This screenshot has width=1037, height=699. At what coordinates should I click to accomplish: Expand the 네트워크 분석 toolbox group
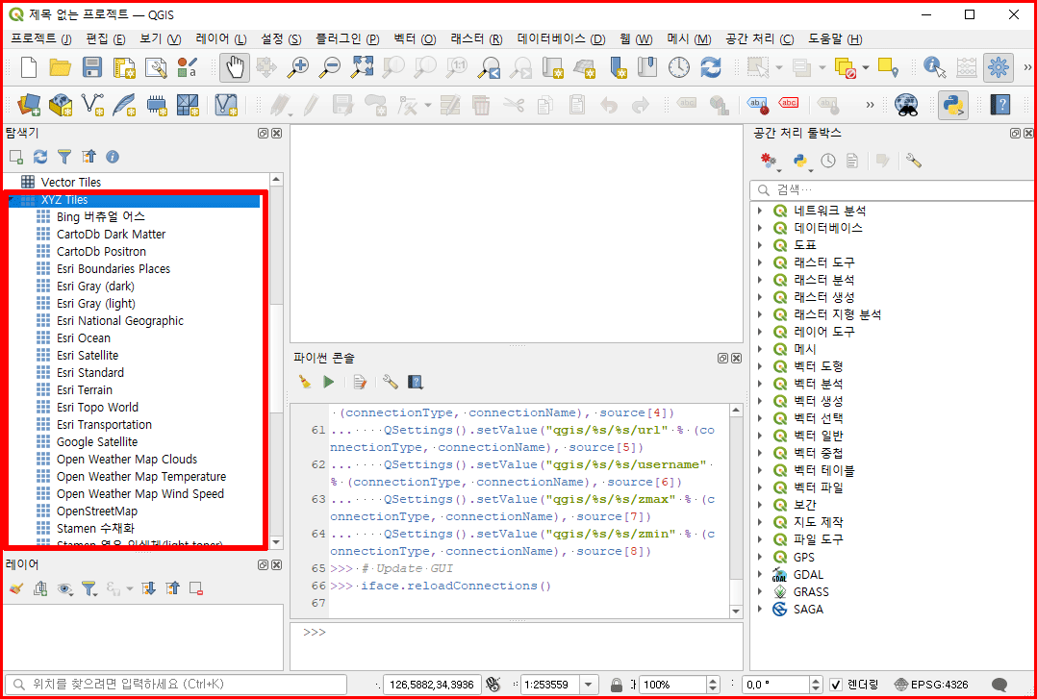click(760, 211)
